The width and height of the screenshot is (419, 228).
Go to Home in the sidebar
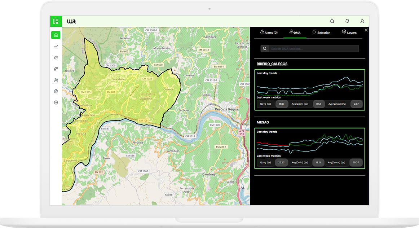point(56,35)
